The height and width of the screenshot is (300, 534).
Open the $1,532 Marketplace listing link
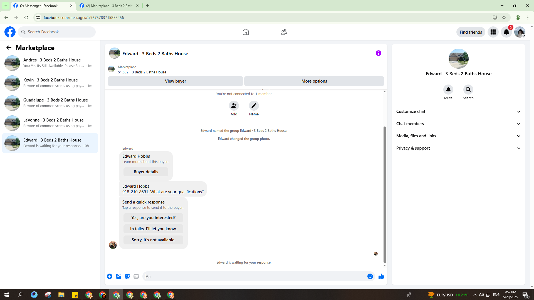coord(142,72)
